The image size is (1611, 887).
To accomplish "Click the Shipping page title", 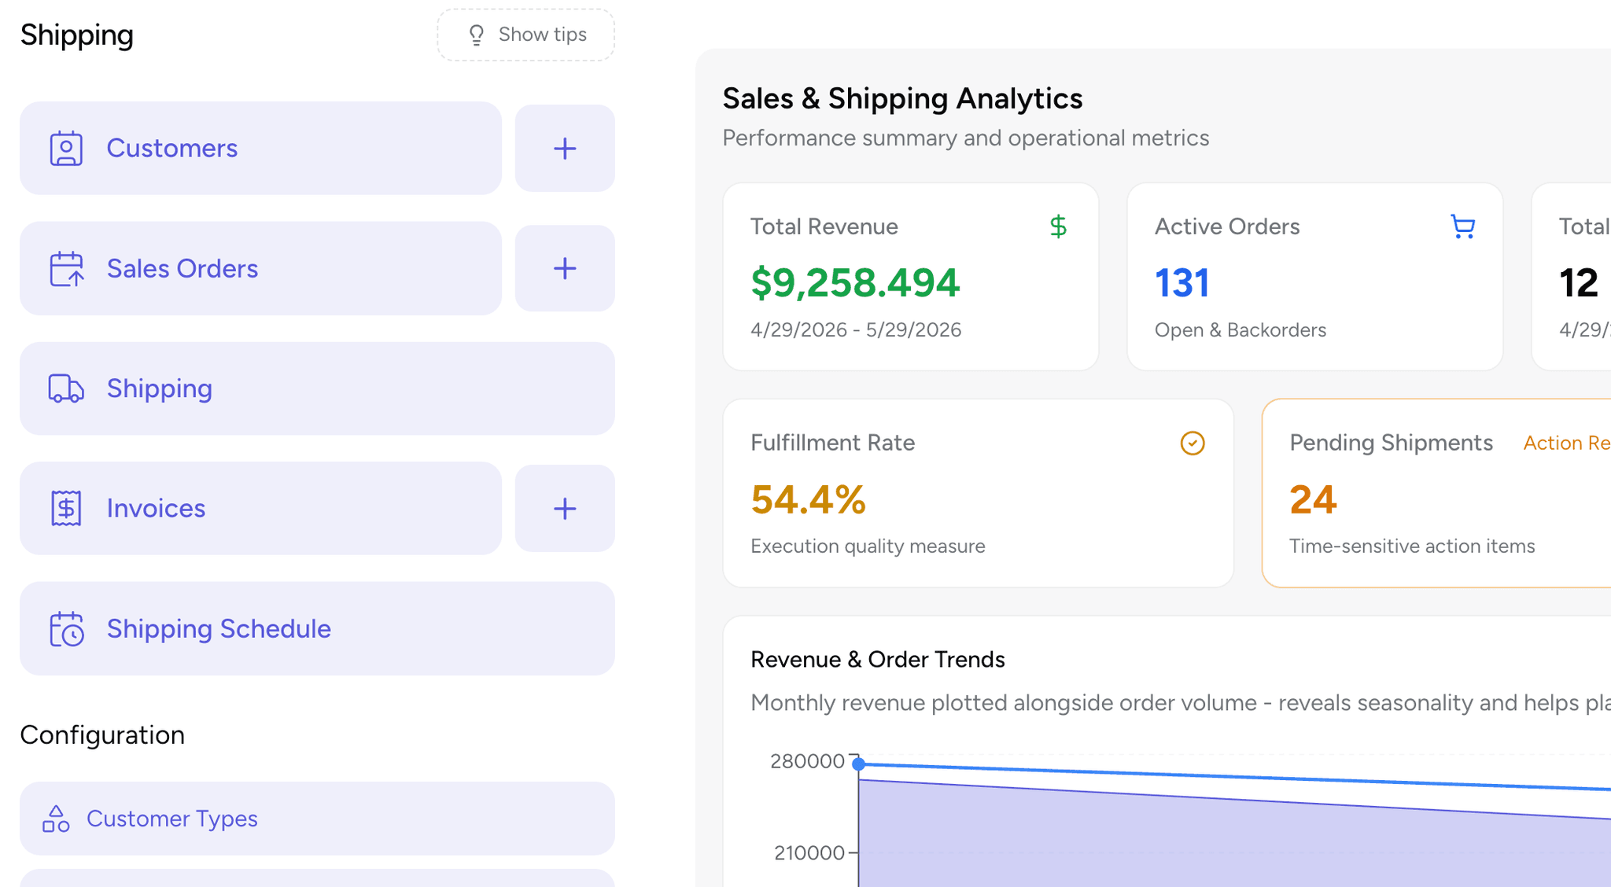I will click(x=77, y=35).
